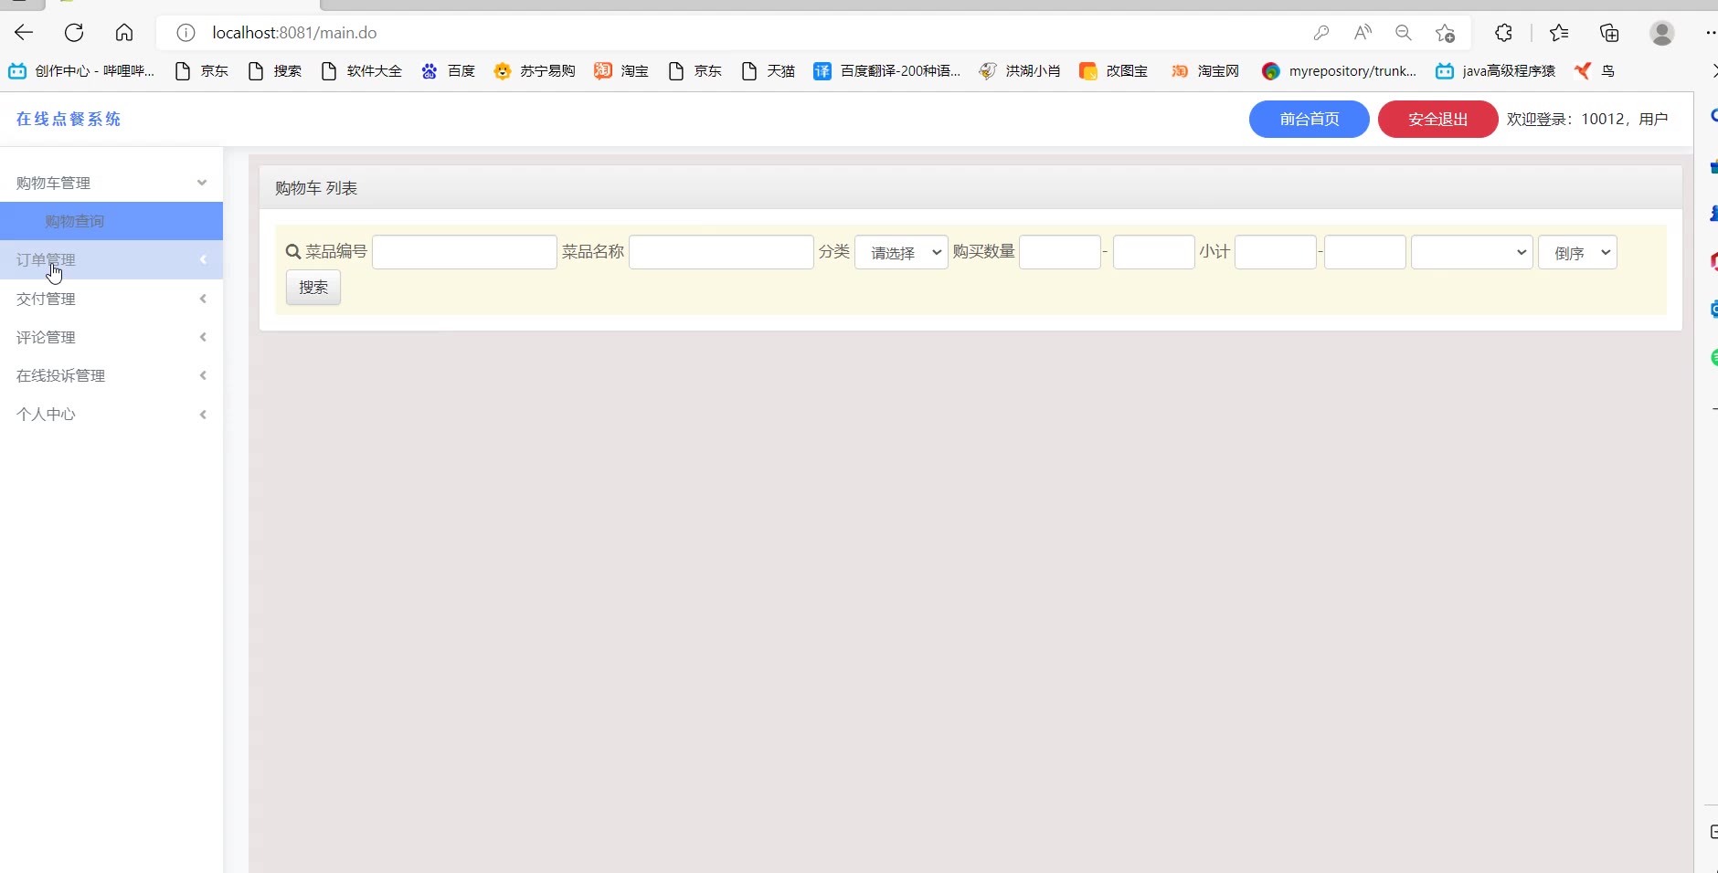Go back to the previous page
1718x873 pixels.
[24, 33]
